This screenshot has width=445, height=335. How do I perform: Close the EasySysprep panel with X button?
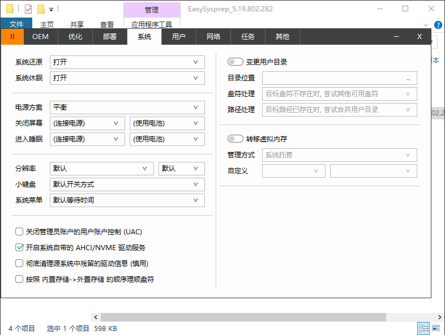coord(420,36)
